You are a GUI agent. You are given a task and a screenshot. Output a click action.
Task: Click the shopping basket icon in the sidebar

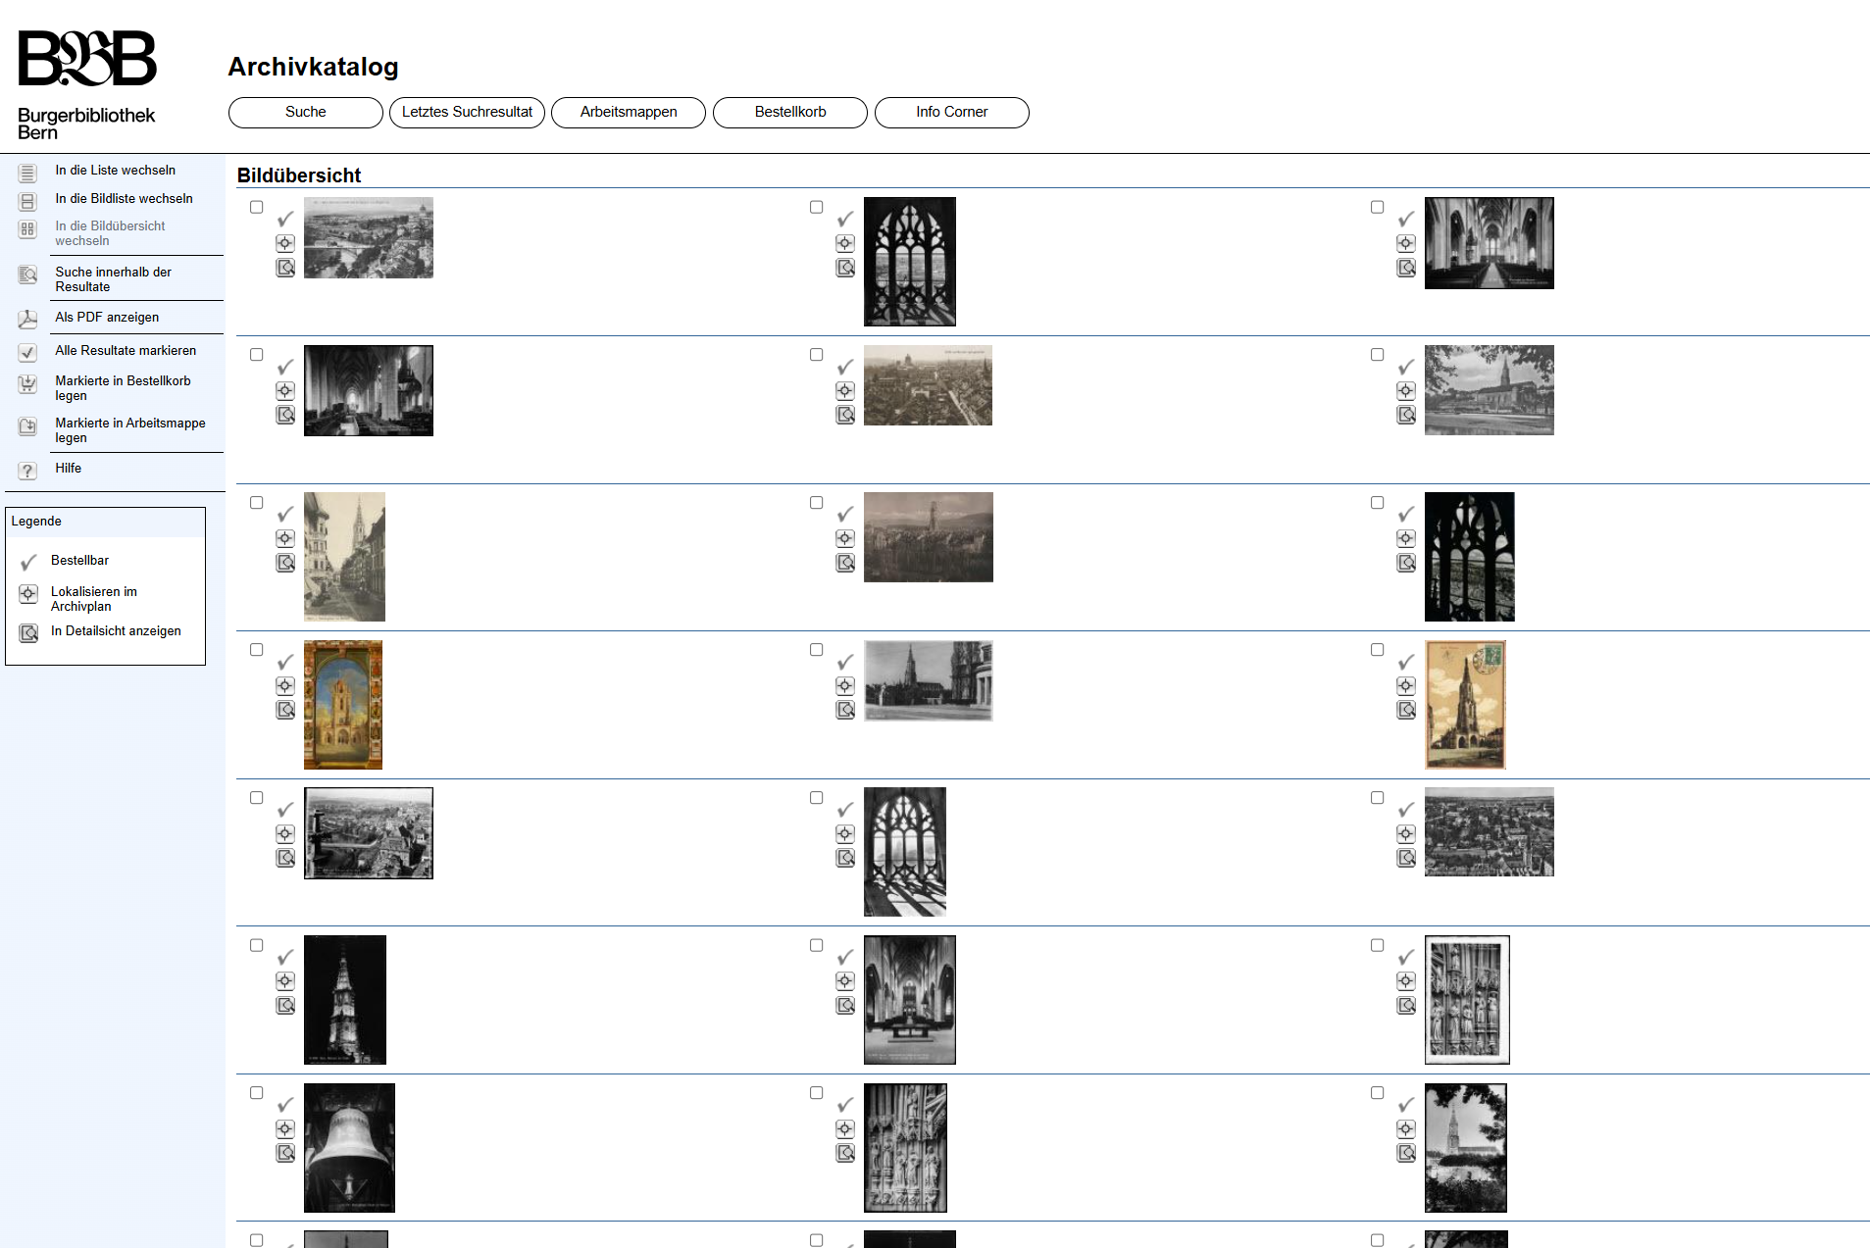point(27,384)
